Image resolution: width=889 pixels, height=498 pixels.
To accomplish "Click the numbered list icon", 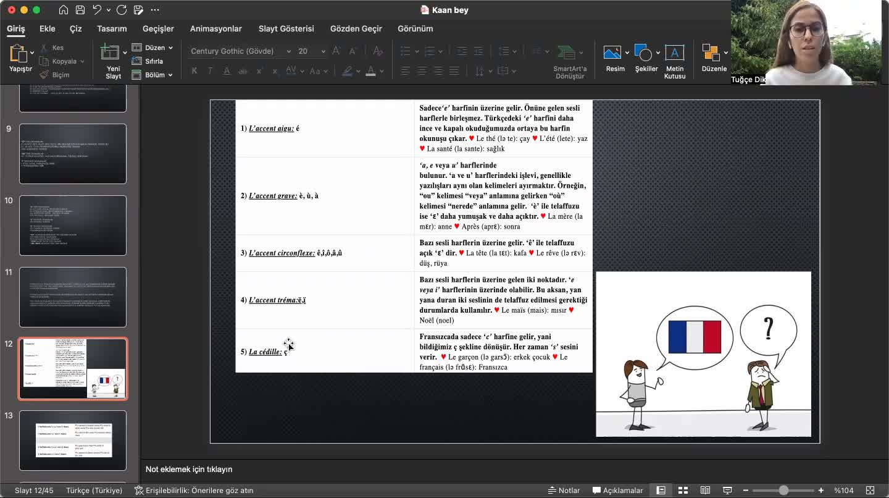I will [x=430, y=51].
